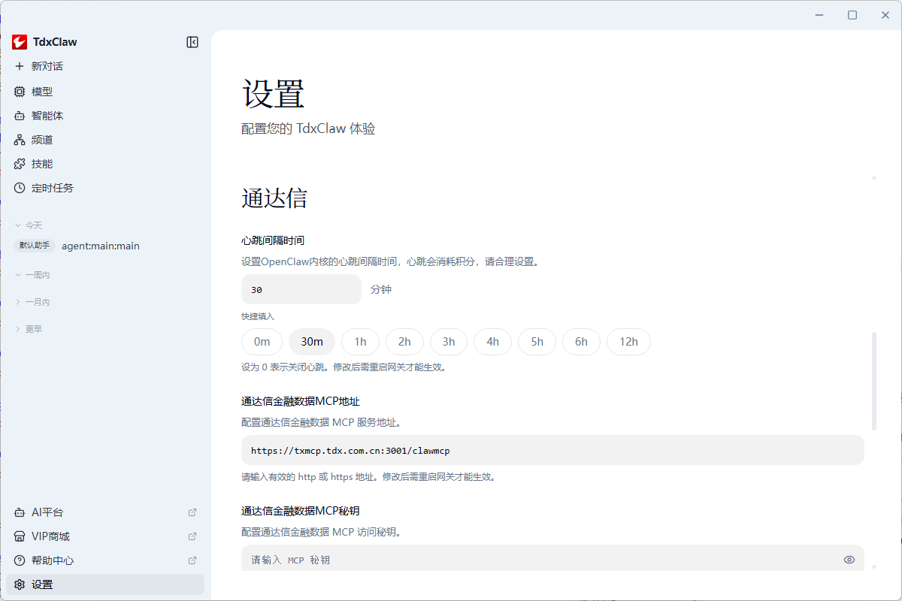
Task: Collapse the 今天 conversation group
Action: pyautogui.click(x=29, y=225)
